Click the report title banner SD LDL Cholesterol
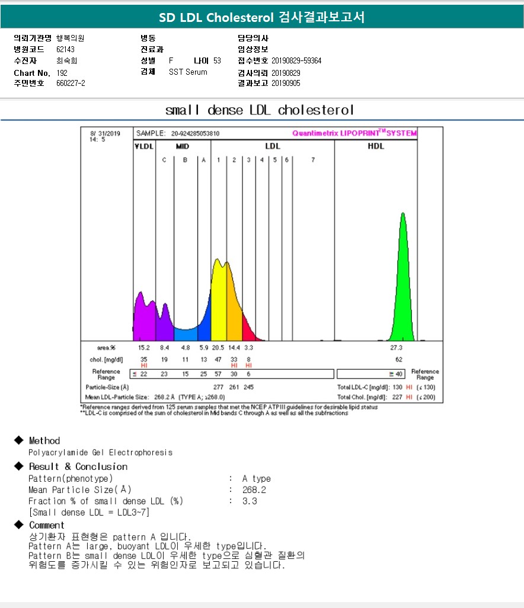Image resolution: width=524 pixels, height=608 pixels. [x=261, y=18]
